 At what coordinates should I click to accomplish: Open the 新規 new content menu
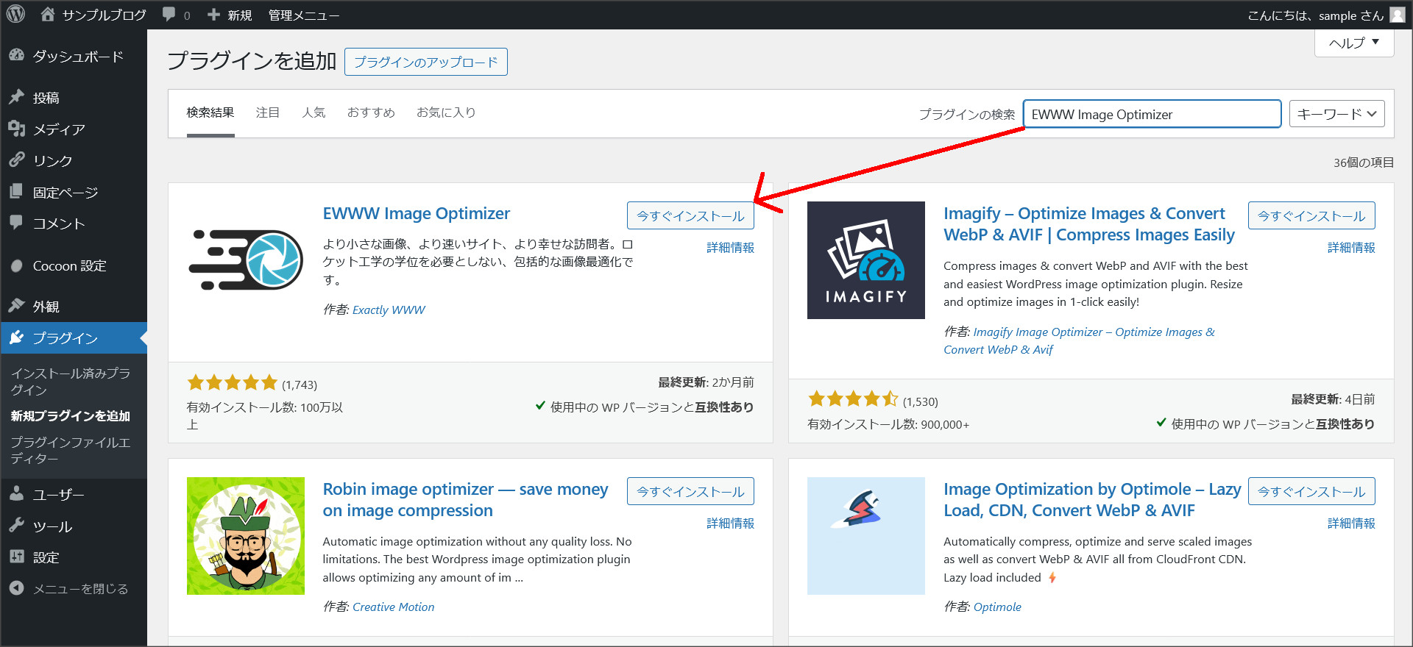(x=230, y=15)
